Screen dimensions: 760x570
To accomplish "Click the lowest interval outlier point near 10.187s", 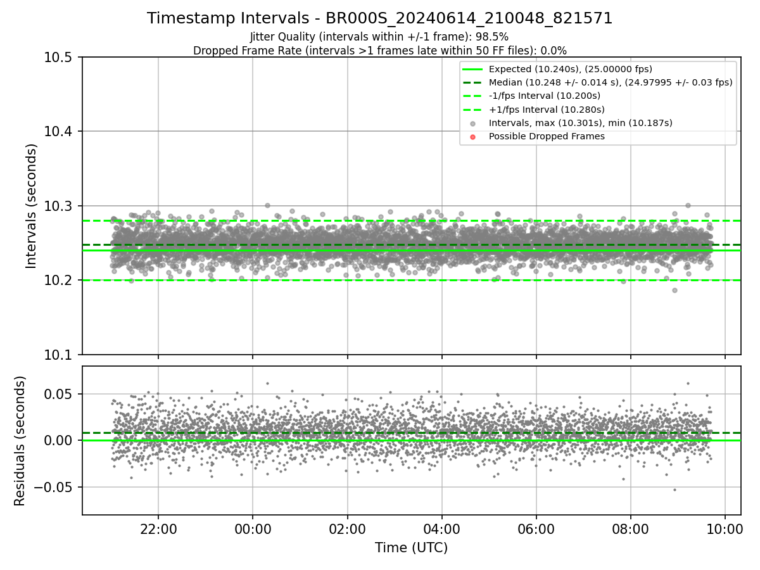I will pos(674,290).
